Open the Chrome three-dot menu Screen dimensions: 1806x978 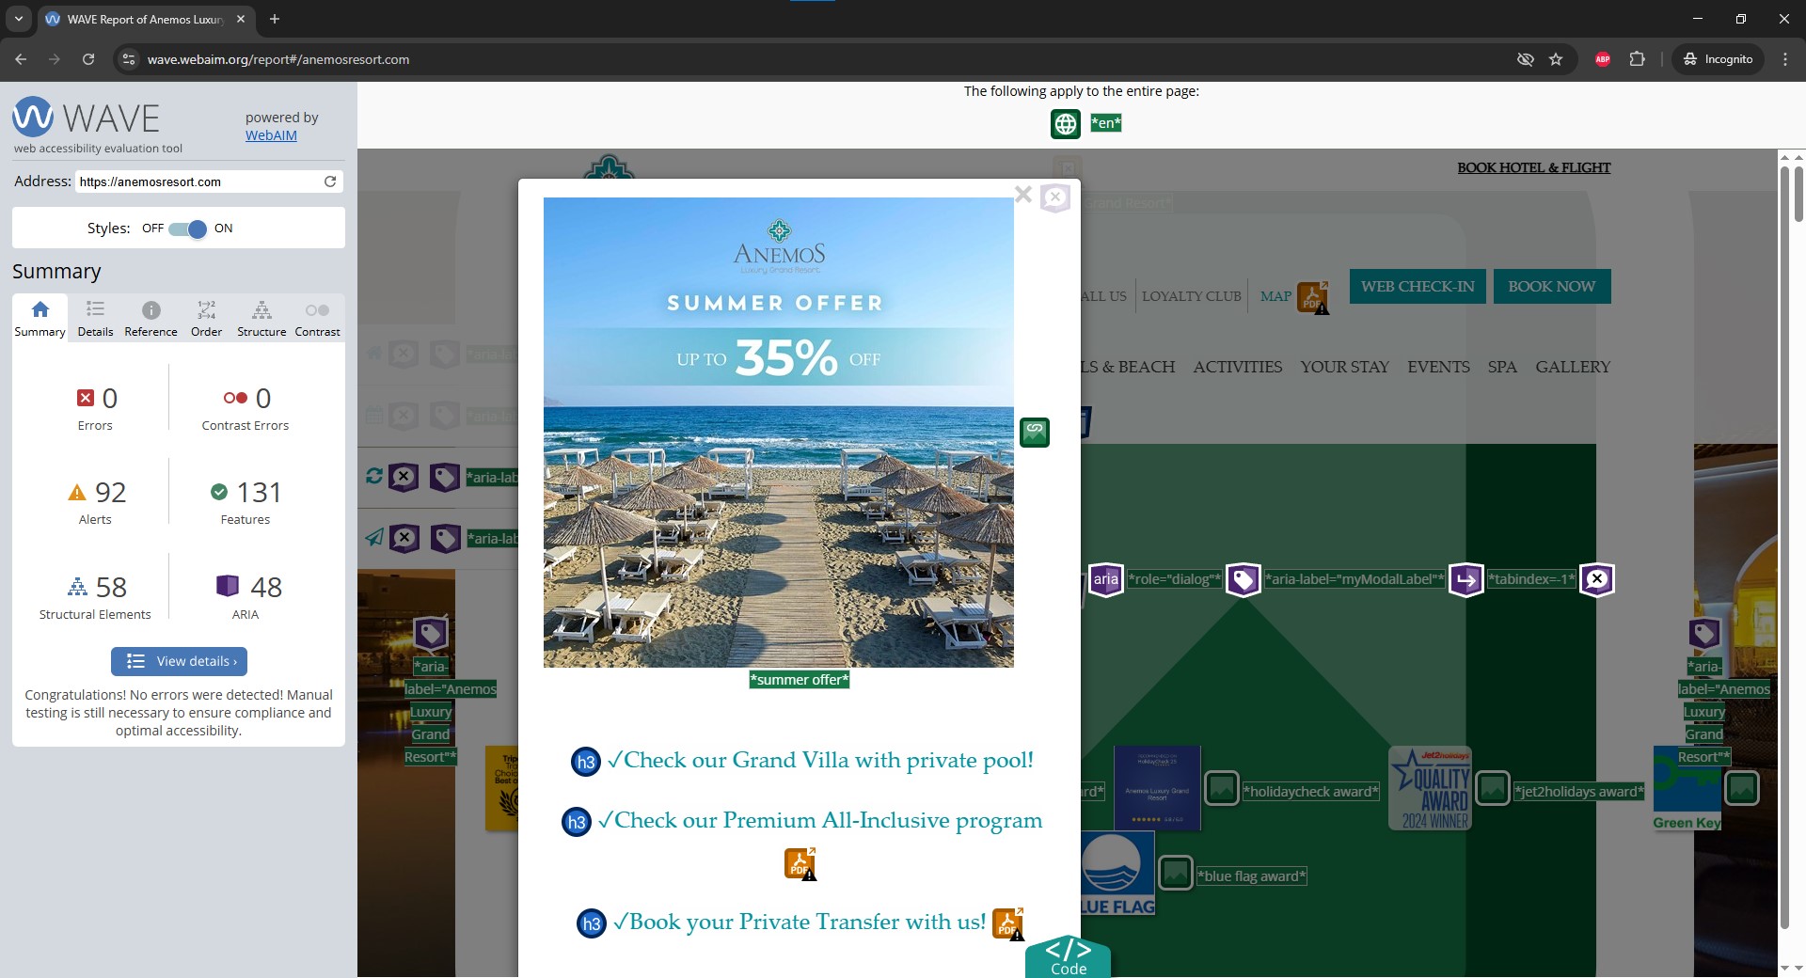tap(1785, 59)
